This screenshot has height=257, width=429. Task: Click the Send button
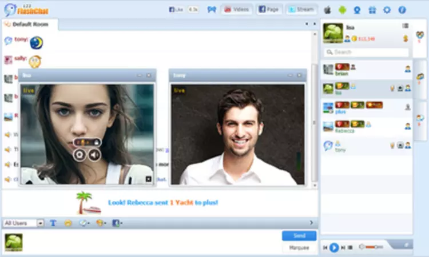click(x=299, y=236)
